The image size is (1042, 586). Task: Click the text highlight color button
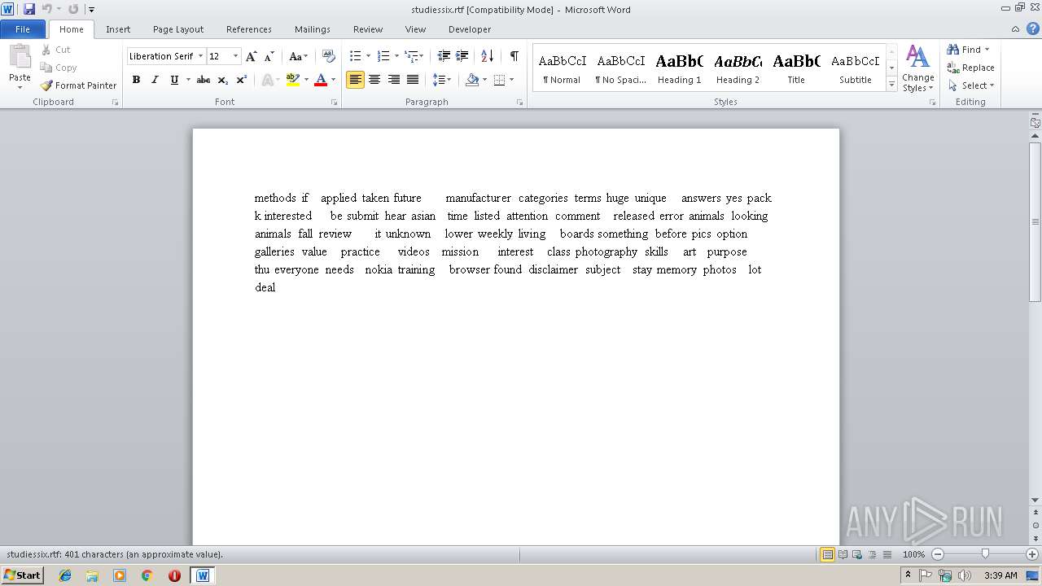[293, 80]
